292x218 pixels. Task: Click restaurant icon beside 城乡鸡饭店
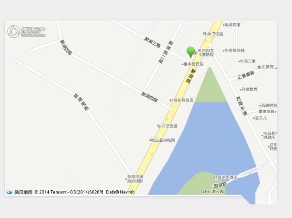[x=171, y=100]
